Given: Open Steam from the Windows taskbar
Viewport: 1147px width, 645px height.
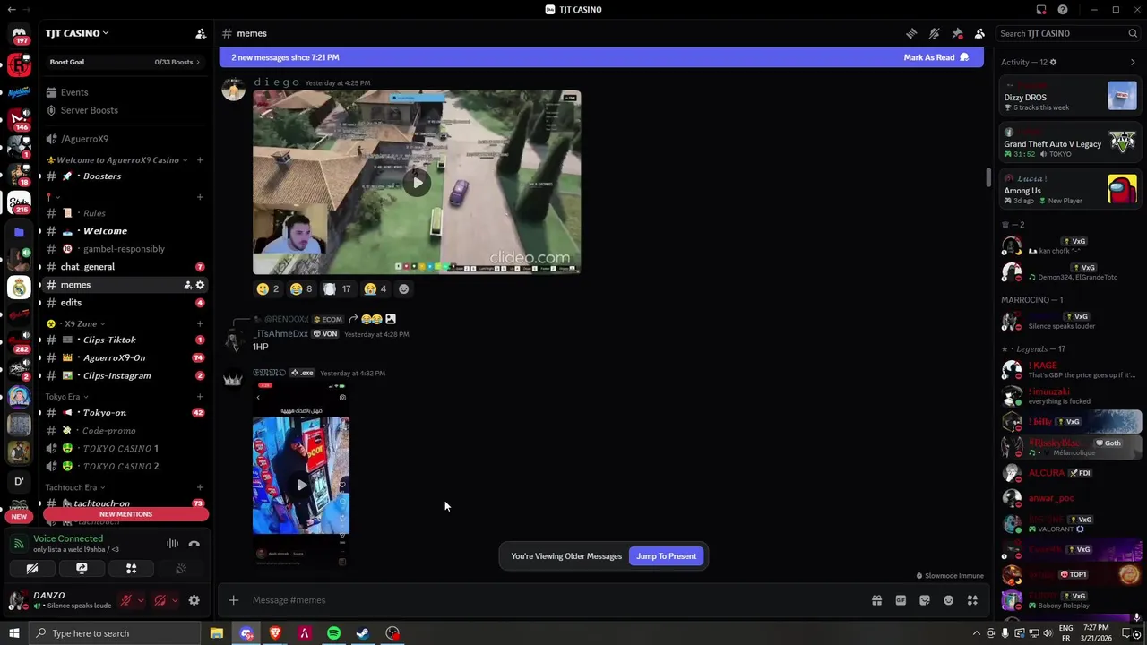Looking at the screenshot, I should click(x=363, y=633).
